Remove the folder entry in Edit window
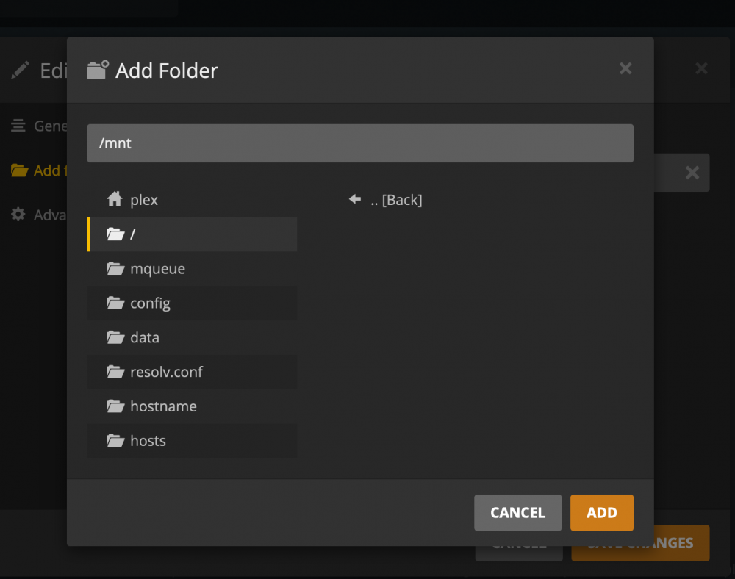Image resolution: width=735 pixels, height=579 pixels. pos(692,173)
